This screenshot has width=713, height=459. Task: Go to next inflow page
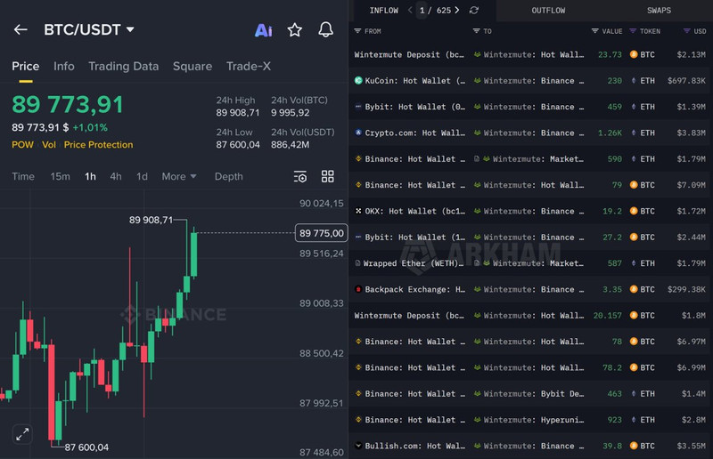[x=457, y=11]
